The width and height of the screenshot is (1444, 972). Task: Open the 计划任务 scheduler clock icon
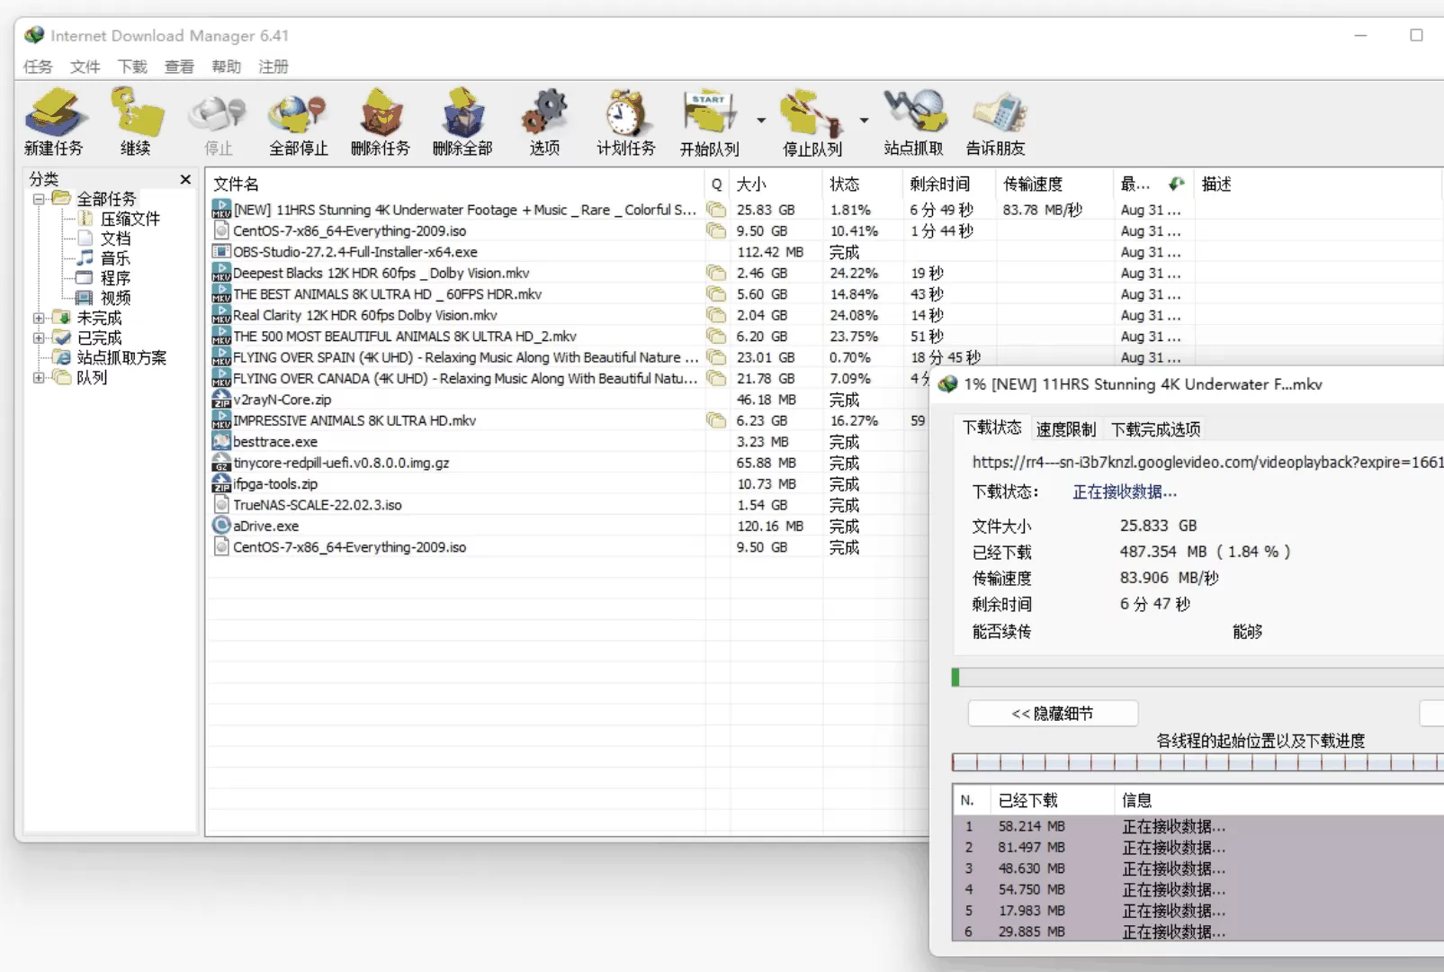(x=626, y=121)
